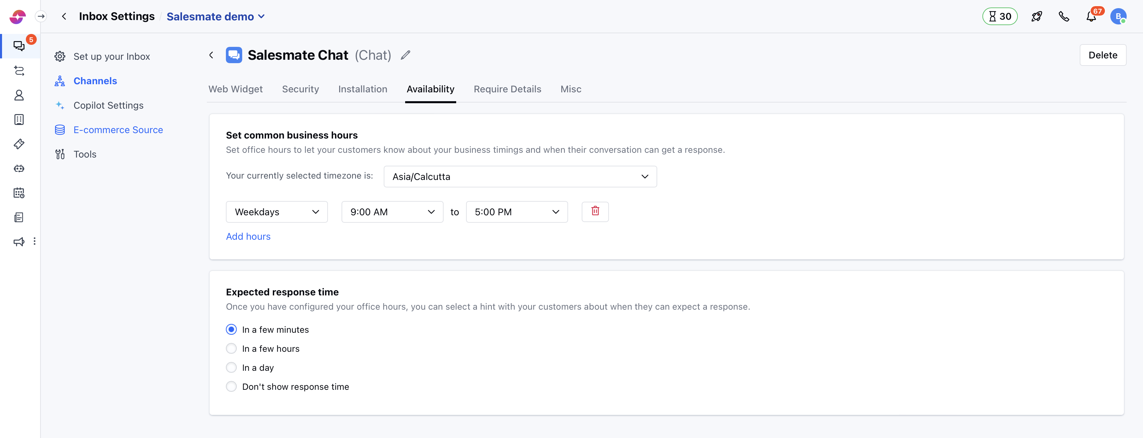Expand the Weekdays day selector
Image resolution: width=1143 pixels, height=438 pixels.
coord(277,212)
